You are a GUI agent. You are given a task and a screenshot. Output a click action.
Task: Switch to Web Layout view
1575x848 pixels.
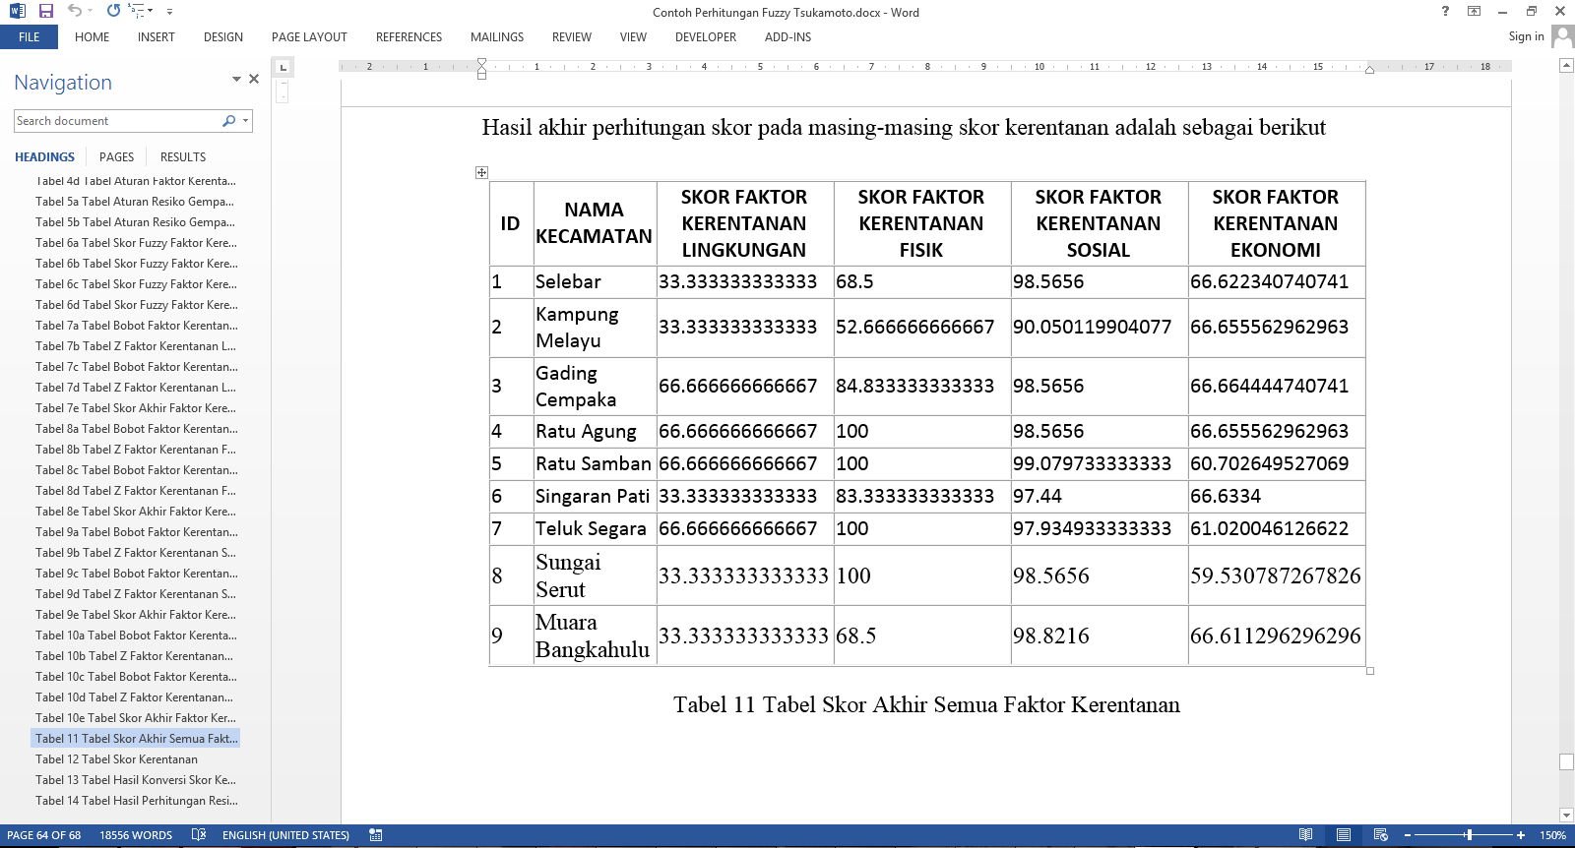click(1380, 835)
